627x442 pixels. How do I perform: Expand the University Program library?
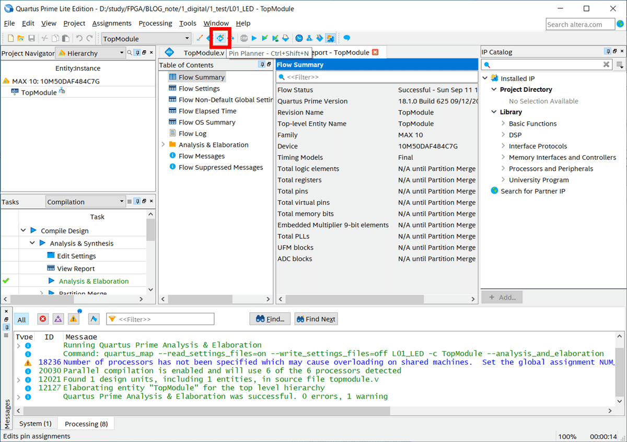pyautogui.click(x=503, y=180)
